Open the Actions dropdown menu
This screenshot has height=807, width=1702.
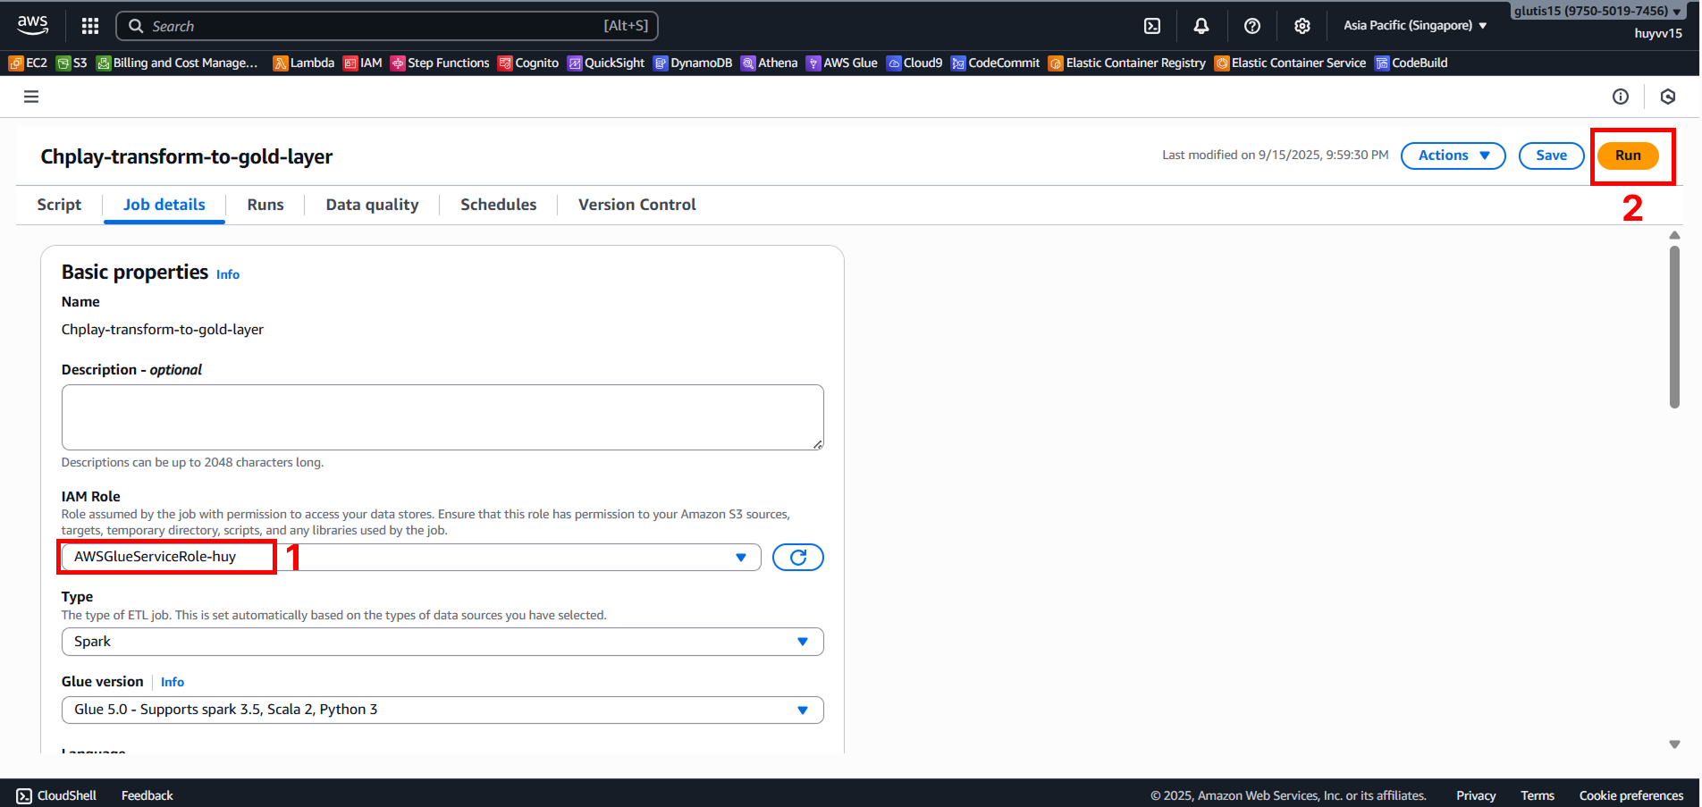[1453, 156]
